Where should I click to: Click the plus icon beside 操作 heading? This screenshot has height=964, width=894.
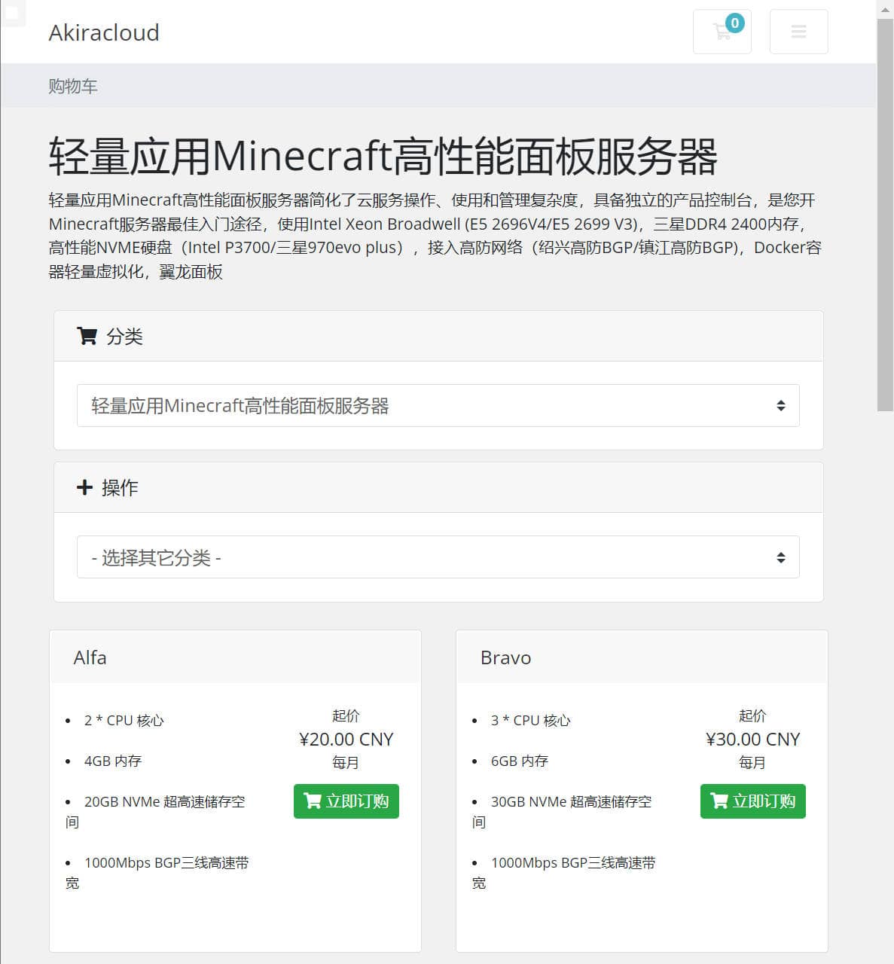[x=84, y=487]
